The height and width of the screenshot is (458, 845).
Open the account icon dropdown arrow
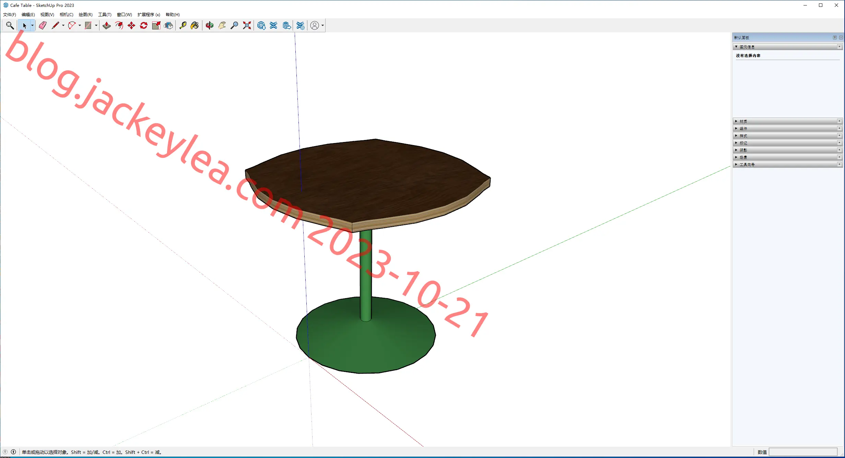point(322,25)
